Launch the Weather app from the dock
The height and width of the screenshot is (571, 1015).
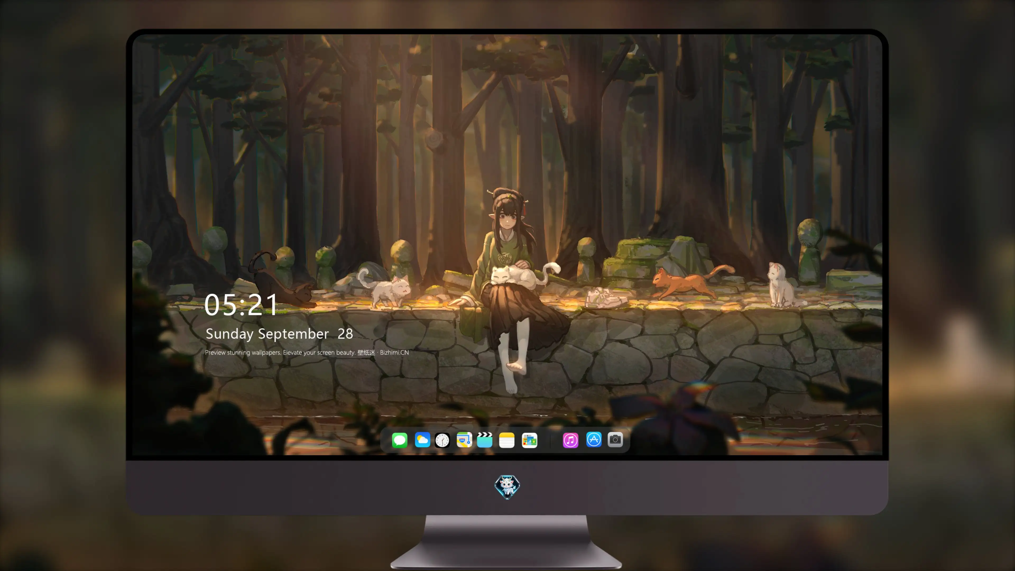tap(422, 440)
